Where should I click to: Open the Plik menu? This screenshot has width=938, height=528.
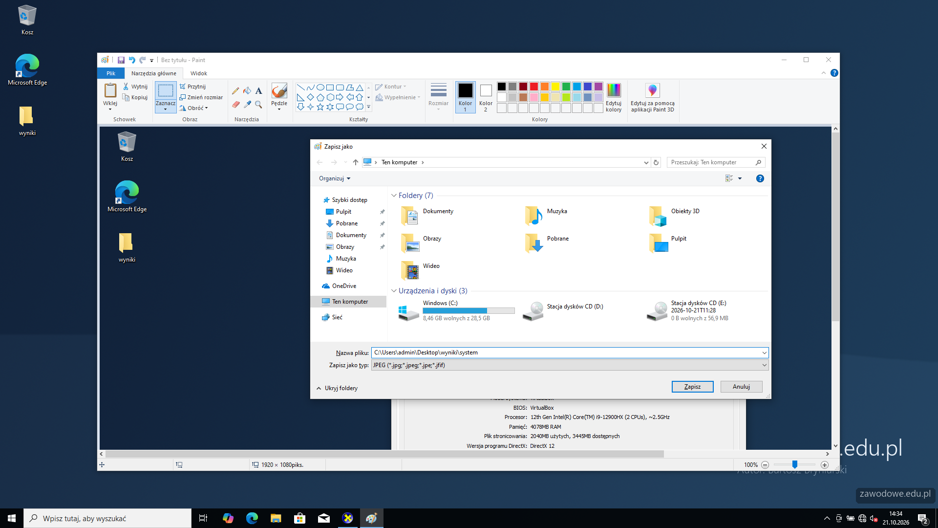[111, 73]
